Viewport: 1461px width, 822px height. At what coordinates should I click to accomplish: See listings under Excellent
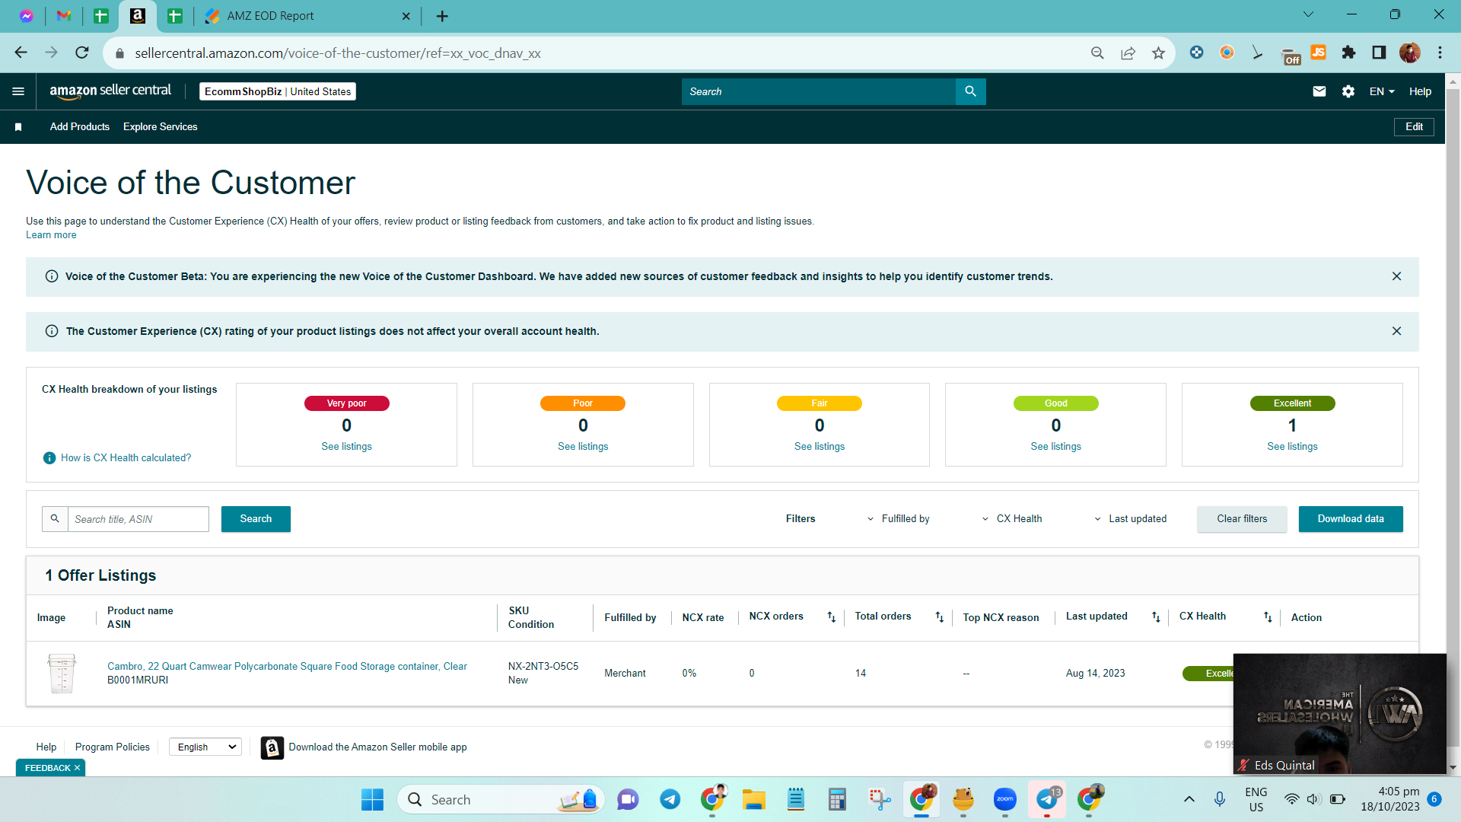tap(1292, 447)
